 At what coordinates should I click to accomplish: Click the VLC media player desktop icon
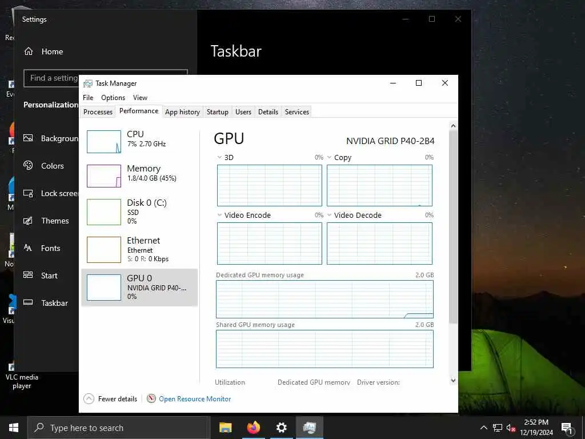21,375
